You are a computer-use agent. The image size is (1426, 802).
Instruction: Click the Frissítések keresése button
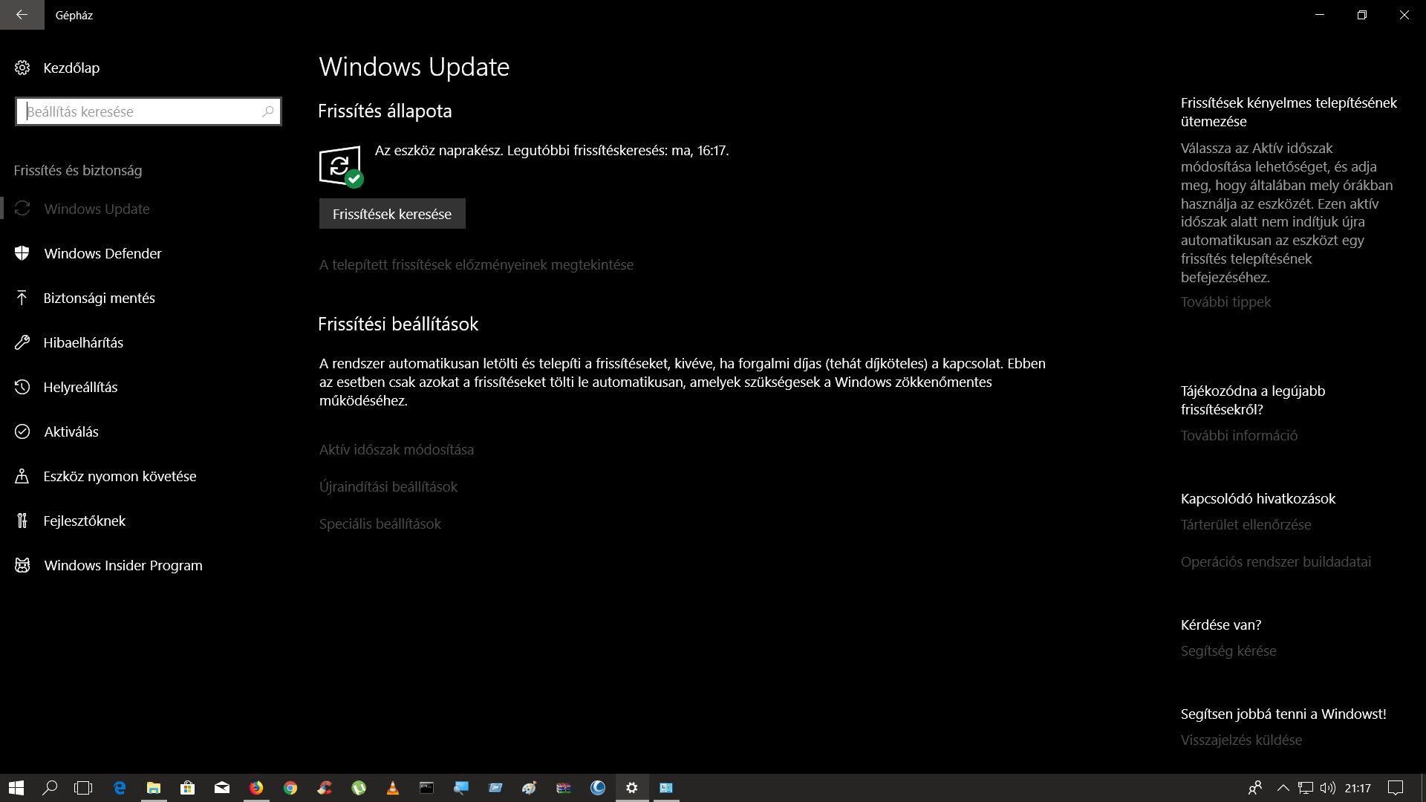(392, 214)
